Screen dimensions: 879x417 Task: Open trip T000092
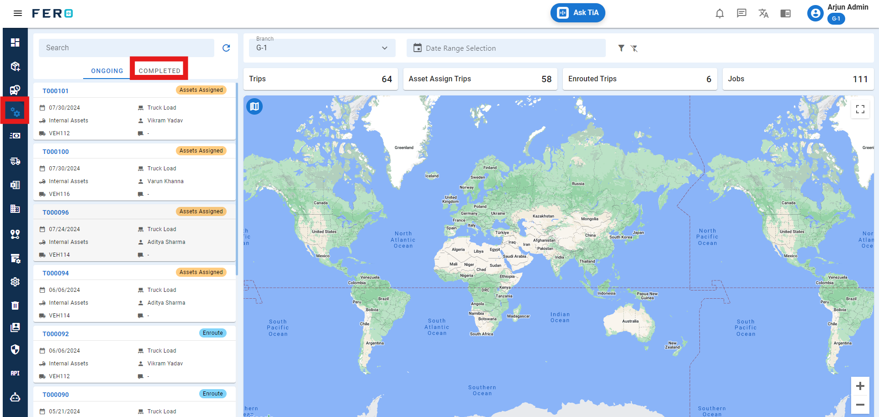click(56, 334)
